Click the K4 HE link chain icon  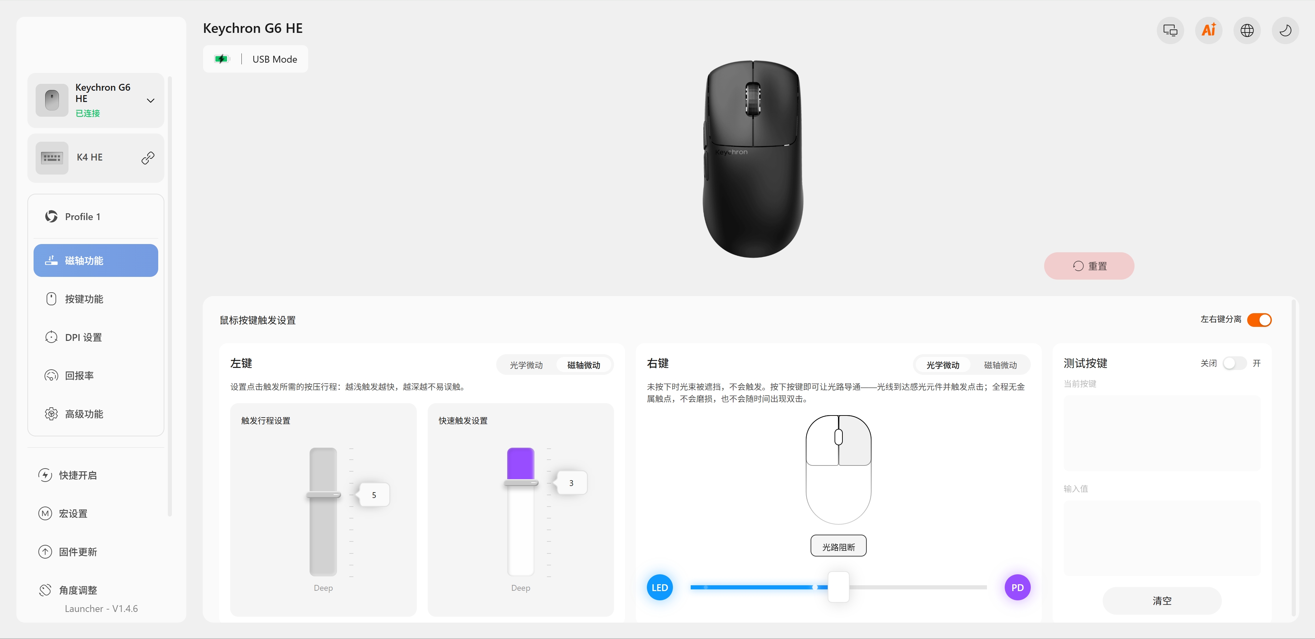tap(148, 158)
